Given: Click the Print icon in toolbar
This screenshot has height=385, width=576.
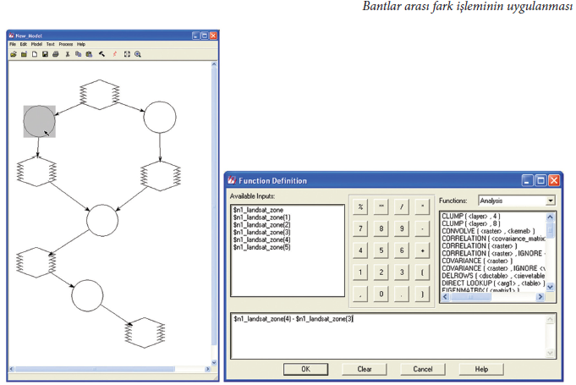Looking at the screenshot, I should pos(56,54).
